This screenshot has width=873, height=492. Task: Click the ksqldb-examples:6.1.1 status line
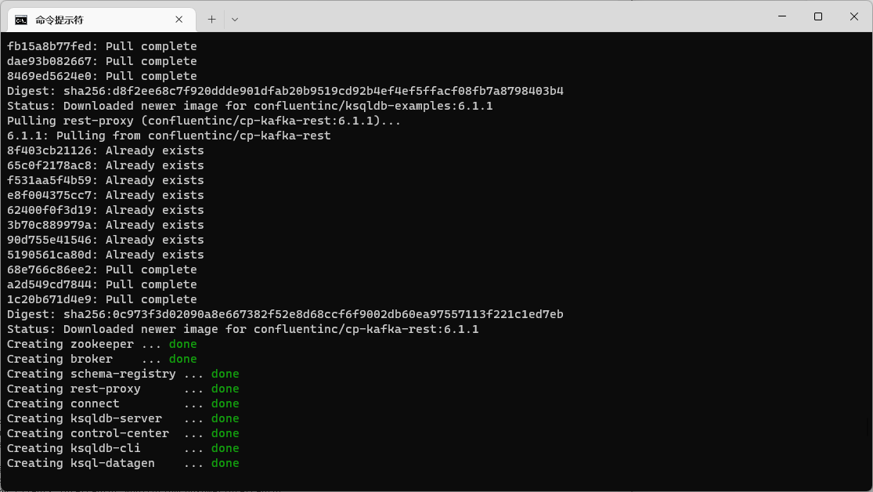pyautogui.click(x=250, y=106)
